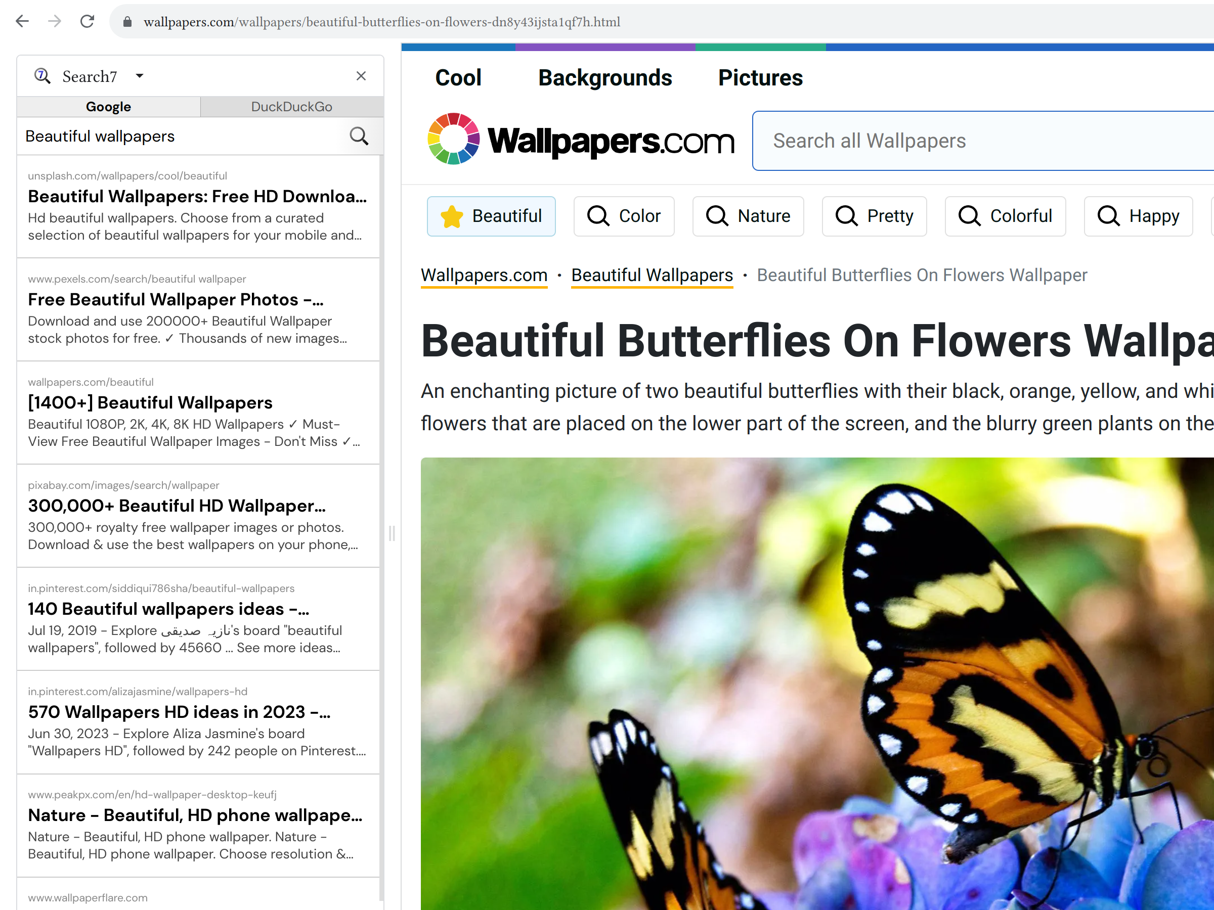This screenshot has height=910, width=1214.
Task: Click the pixabay.com/images/search/wallpaper URL text
Action: point(123,485)
